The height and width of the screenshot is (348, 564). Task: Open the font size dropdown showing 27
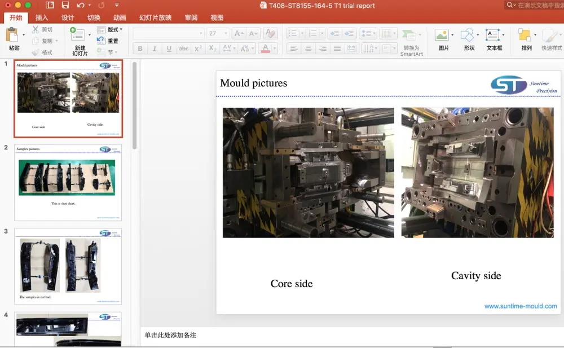tap(218, 33)
